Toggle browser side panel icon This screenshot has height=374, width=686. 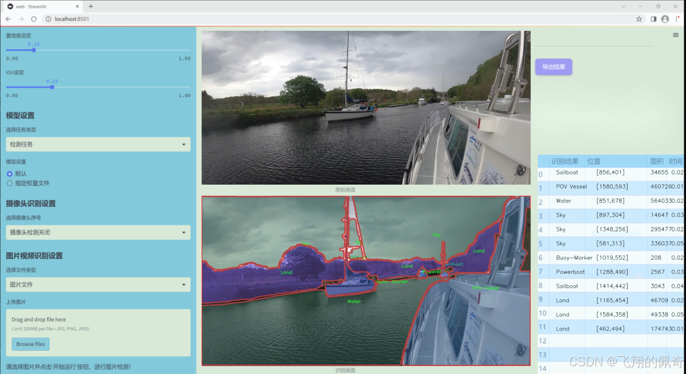click(653, 19)
